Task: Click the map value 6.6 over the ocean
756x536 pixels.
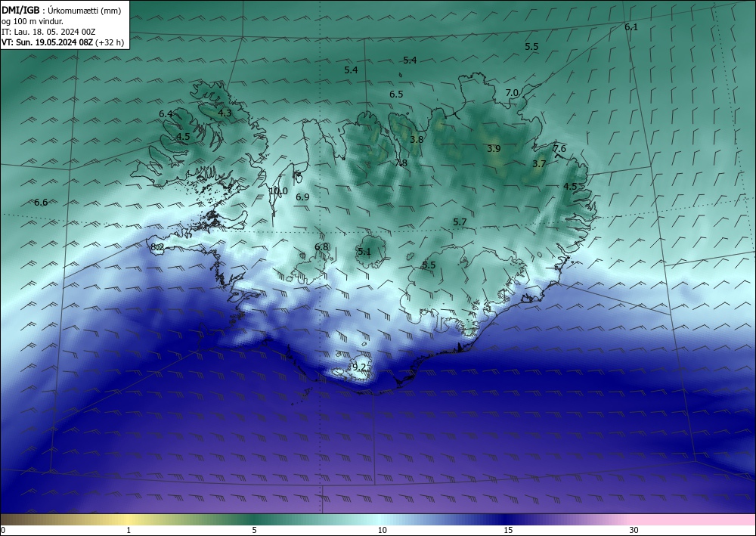Action: [41, 202]
